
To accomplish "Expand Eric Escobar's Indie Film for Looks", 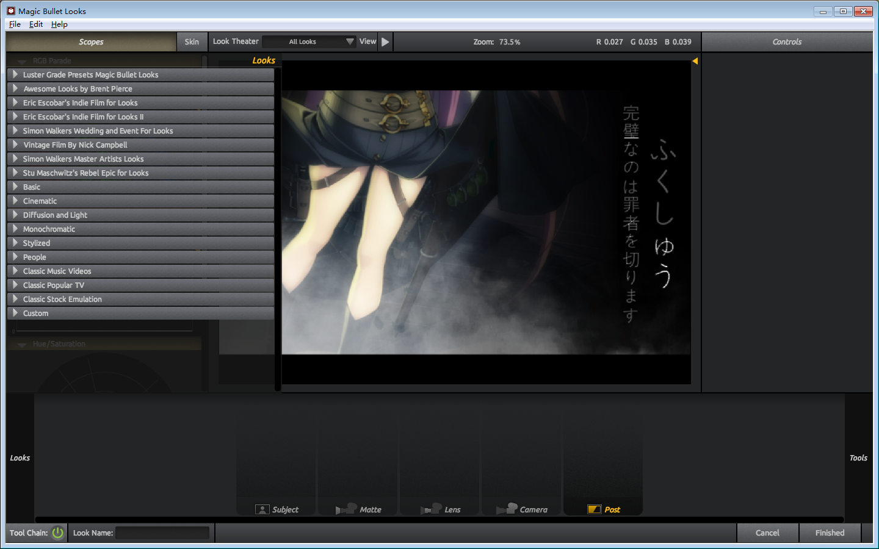I will coord(140,102).
